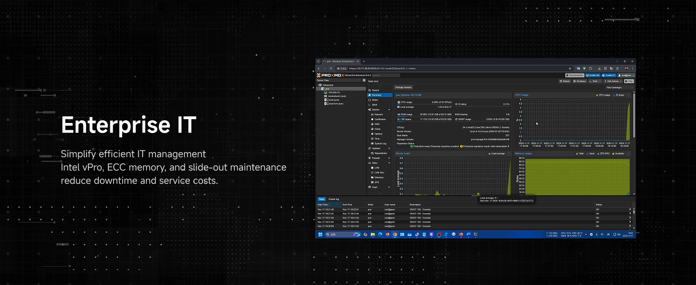Image resolution: width=696 pixels, height=285 pixels.
Task: Open Search in the pve node menu
Action: click(379, 90)
